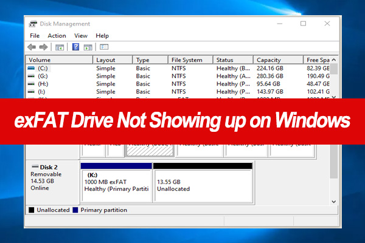Click the Back arrow toolbar icon

[x=32, y=47]
